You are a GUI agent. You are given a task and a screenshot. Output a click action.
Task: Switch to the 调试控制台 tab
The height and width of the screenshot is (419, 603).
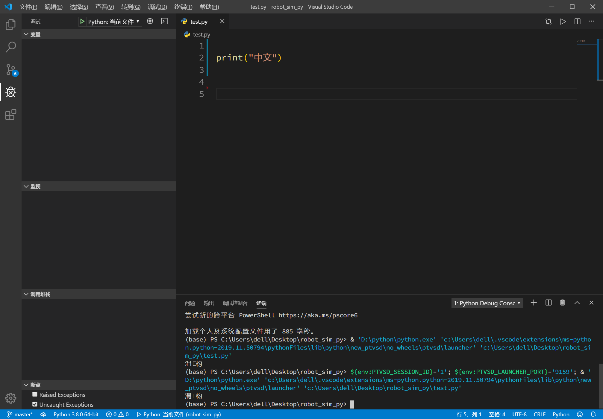click(x=235, y=303)
